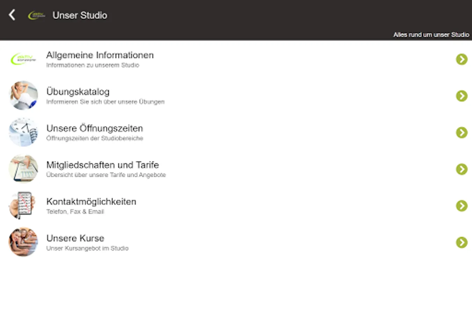Open Übungskatalog via its green arrow
This screenshot has height=314, width=472.
(462, 96)
